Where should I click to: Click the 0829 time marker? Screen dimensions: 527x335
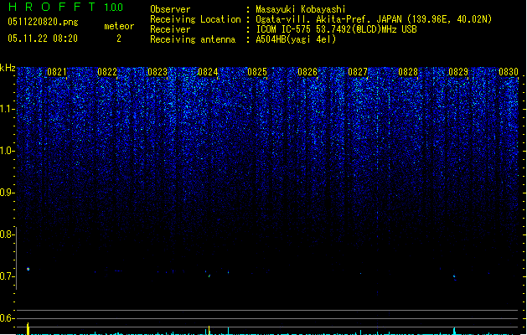click(x=458, y=72)
